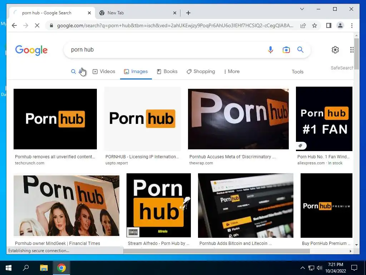Viewport: 366px width, 275px height.
Task: Click the uspto.report source link
Action: 117,163
